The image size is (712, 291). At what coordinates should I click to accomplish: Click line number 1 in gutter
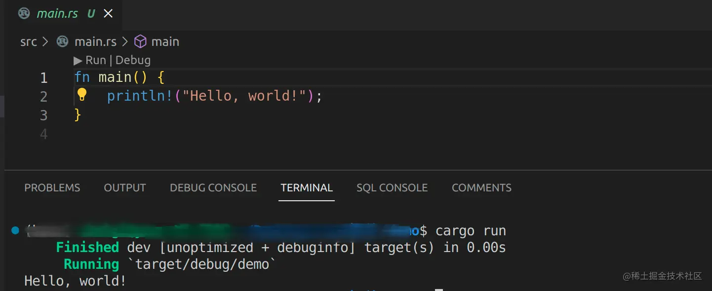44,78
